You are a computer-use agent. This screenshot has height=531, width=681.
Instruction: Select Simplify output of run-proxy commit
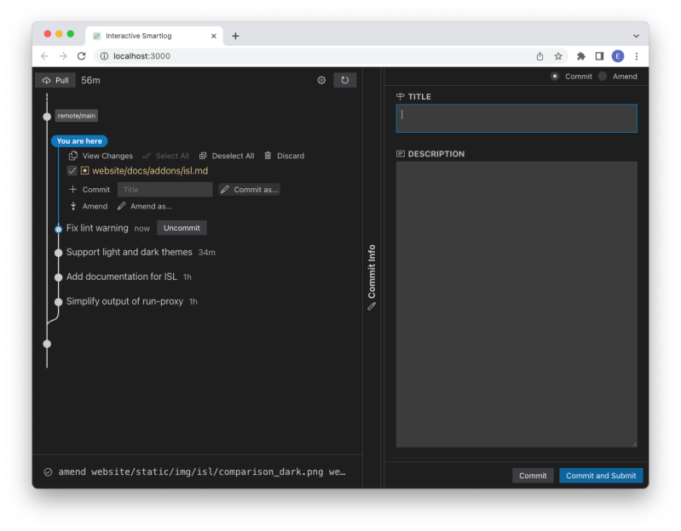pos(124,301)
